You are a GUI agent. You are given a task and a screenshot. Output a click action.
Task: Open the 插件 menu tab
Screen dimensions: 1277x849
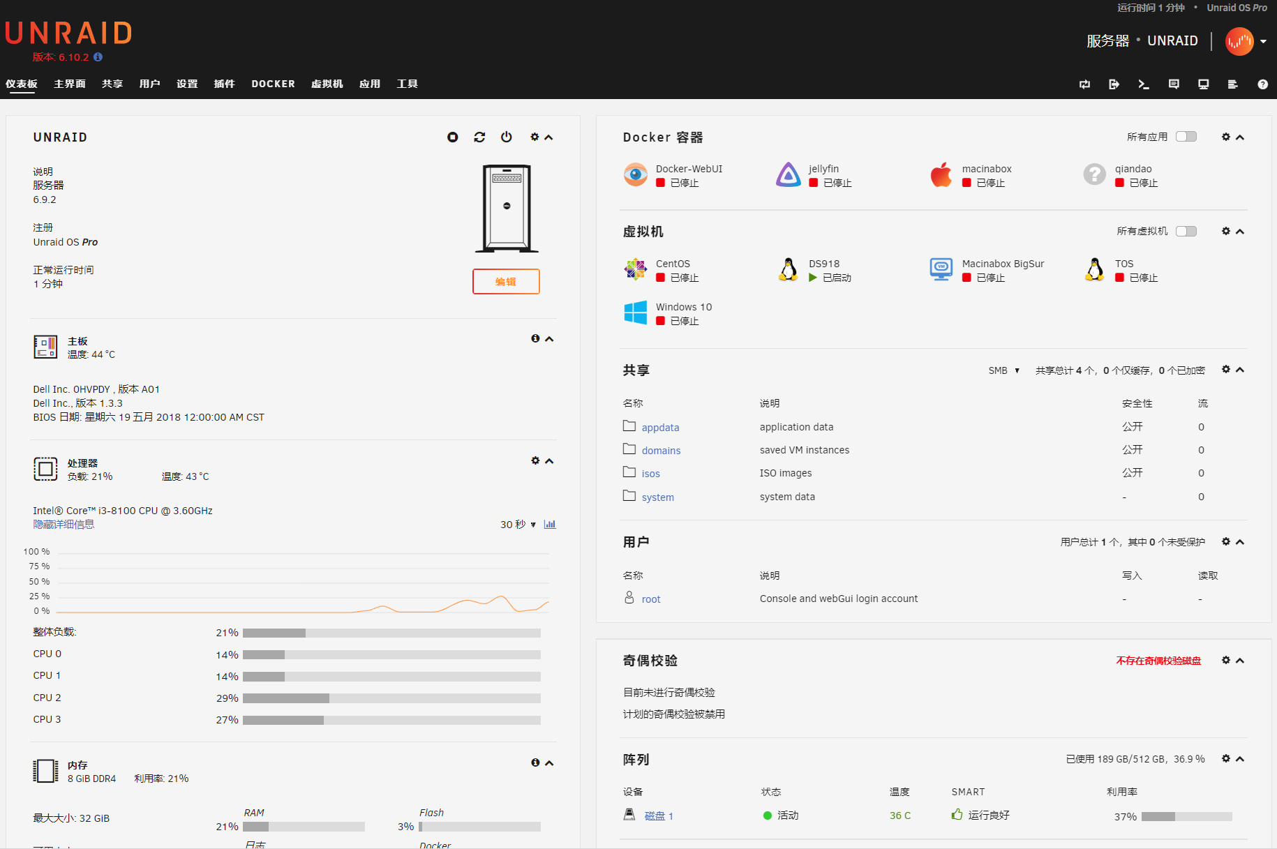pyautogui.click(x=225, y=84)
